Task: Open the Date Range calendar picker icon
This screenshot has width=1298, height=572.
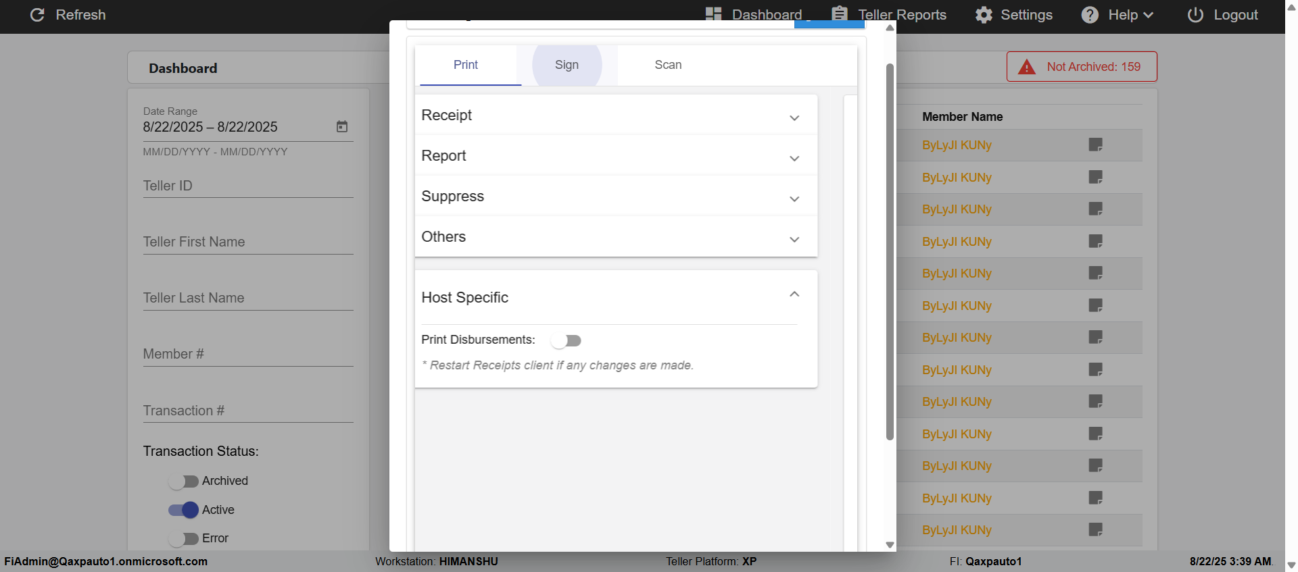Action: click(x=342, y=127)
